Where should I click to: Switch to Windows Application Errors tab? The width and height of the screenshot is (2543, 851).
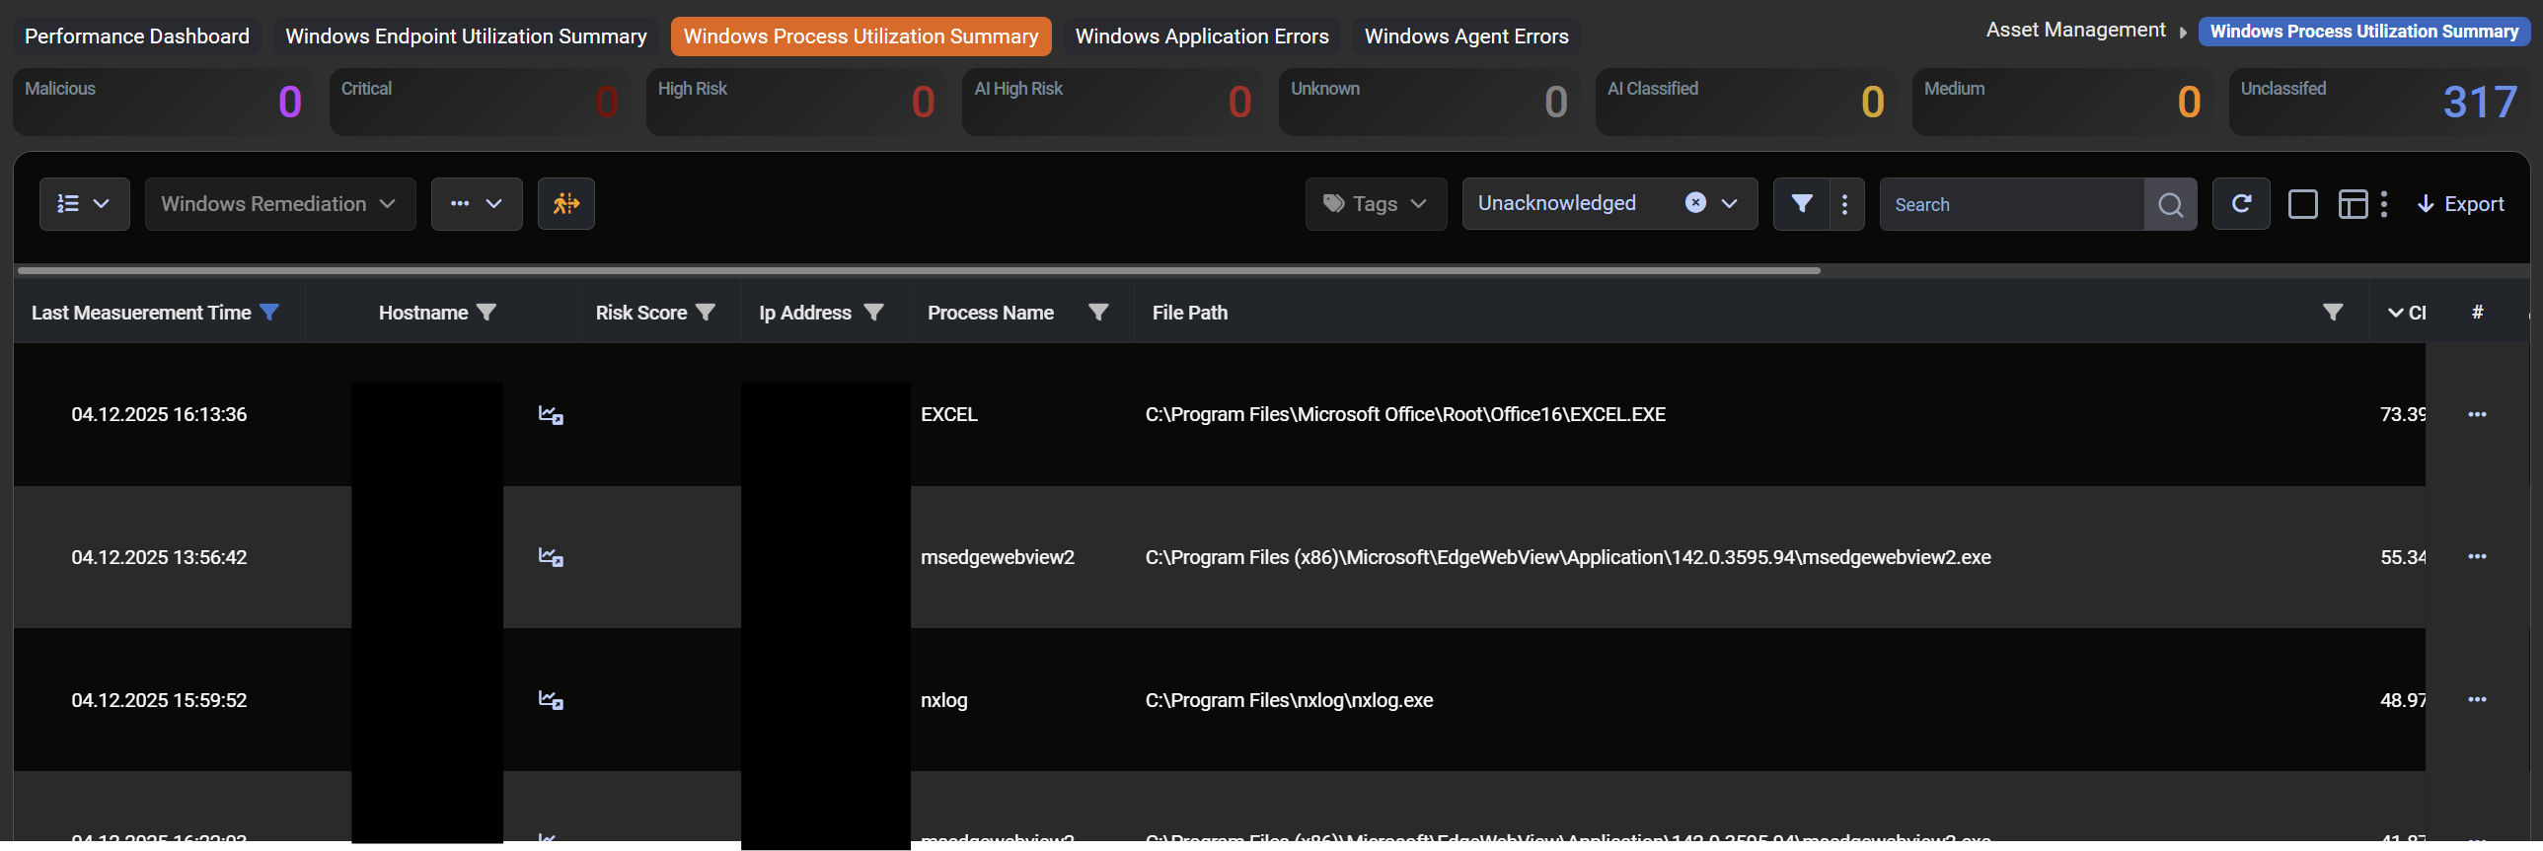click(x=1201, y=36)
